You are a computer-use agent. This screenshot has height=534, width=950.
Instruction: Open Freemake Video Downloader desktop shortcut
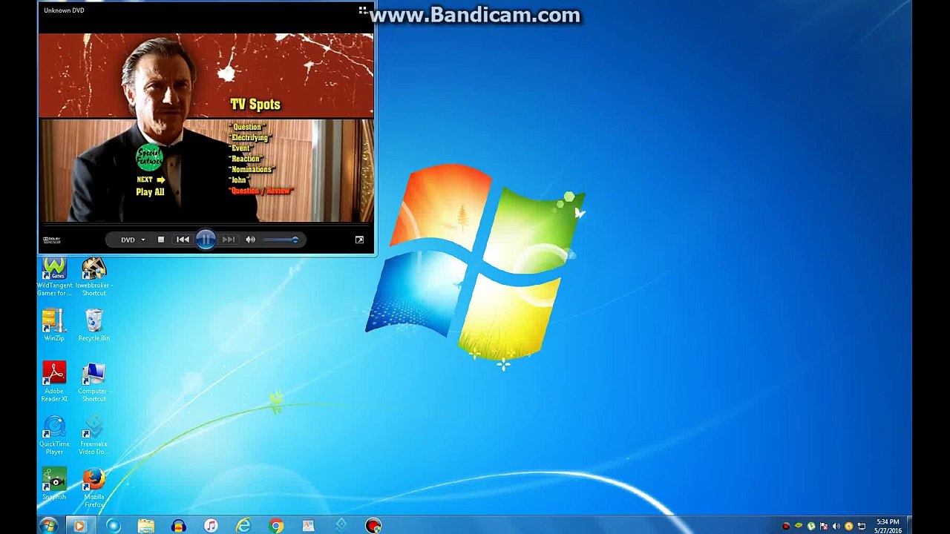(94, 435)
